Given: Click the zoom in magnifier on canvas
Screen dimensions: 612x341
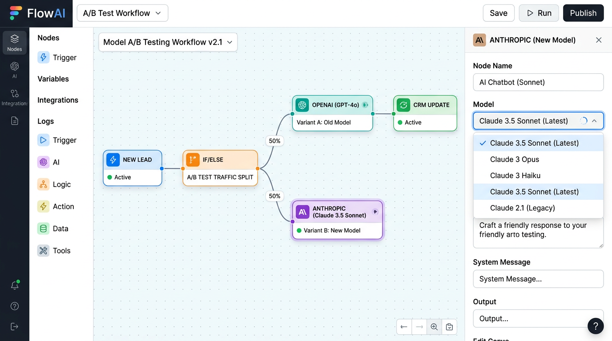Looking at the screenshot, I should 434,327.
